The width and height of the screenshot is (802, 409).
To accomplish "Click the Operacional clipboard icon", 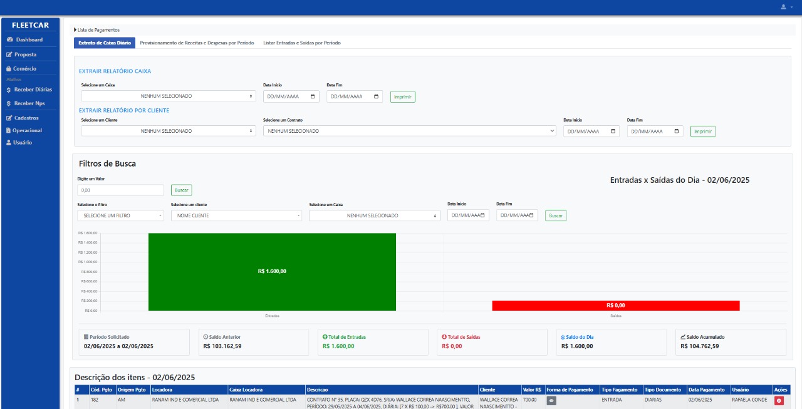I will [8, 130].
